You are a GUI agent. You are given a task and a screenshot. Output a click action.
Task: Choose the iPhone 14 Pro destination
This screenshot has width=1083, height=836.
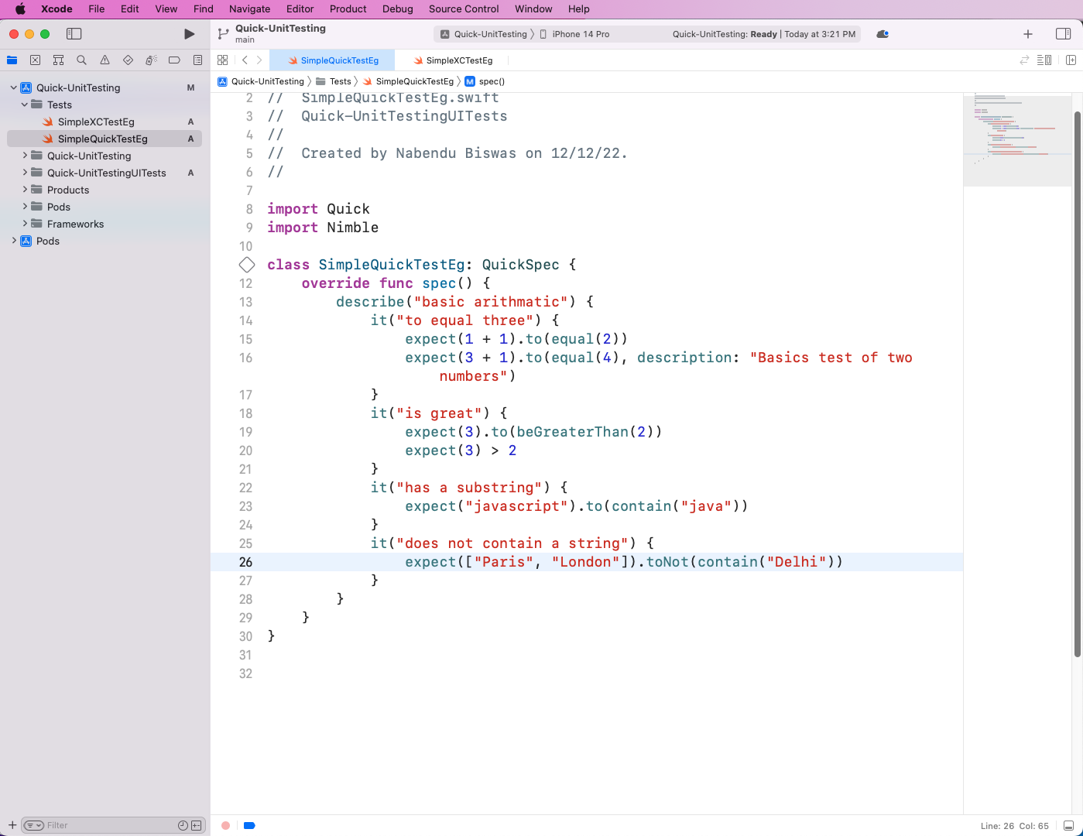coord(575,34)
